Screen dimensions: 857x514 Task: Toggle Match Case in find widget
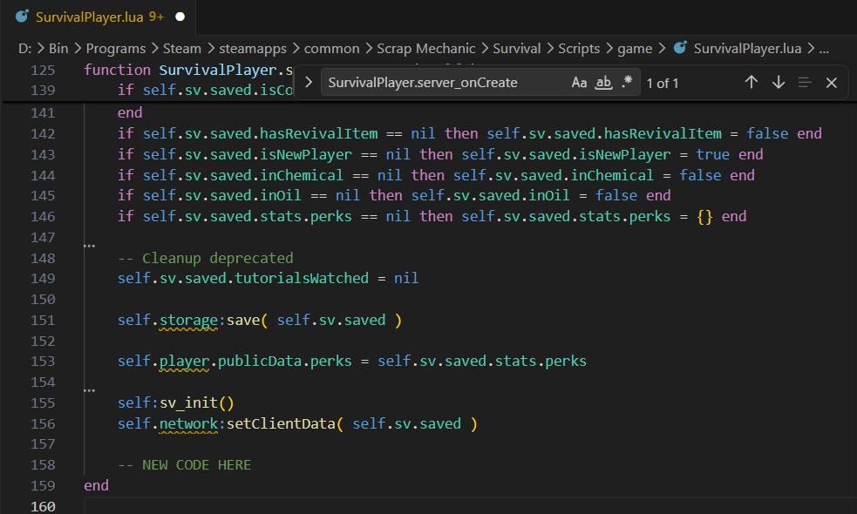580,83
